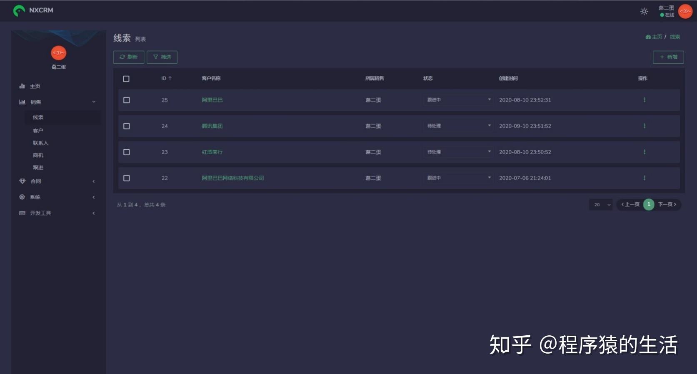This screenshot has width=697, height=374.
Task: Open actions menu for 腾讯集团 row
Action: pyautogui.click(x=644, y=126)
